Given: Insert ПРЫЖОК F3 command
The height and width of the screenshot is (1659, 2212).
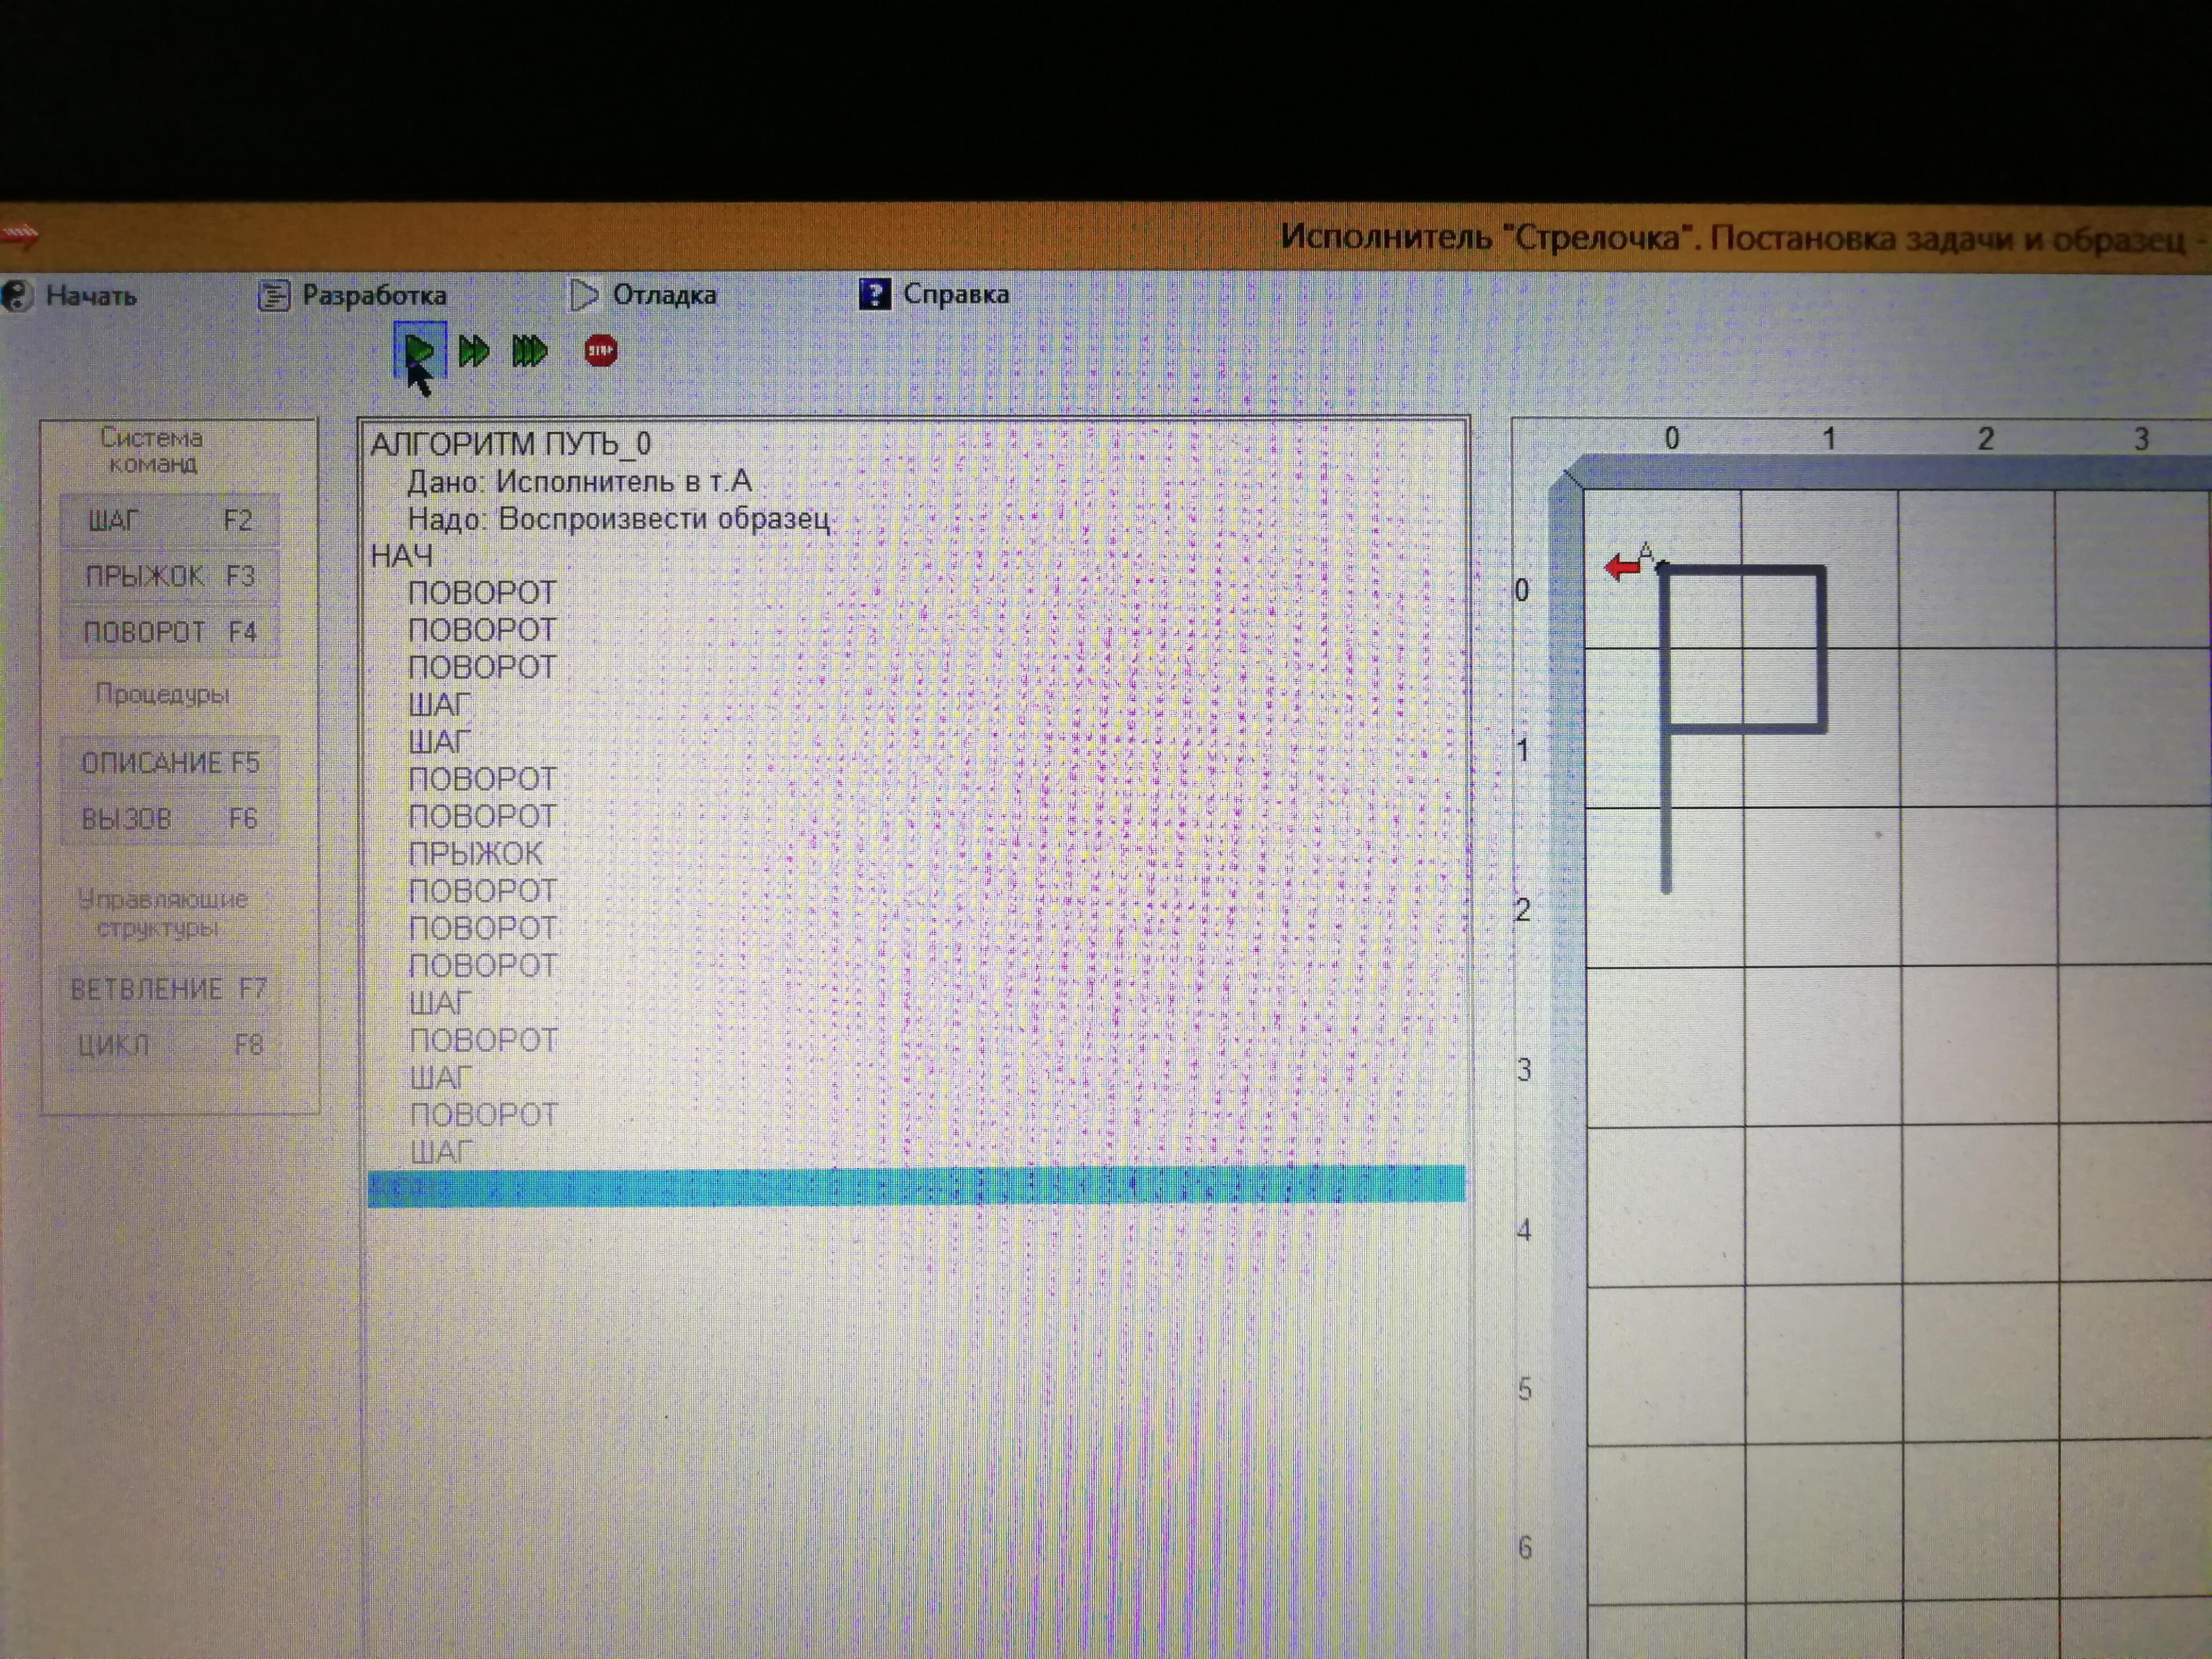Looking at the screenshot, I should tap(169, 576).
